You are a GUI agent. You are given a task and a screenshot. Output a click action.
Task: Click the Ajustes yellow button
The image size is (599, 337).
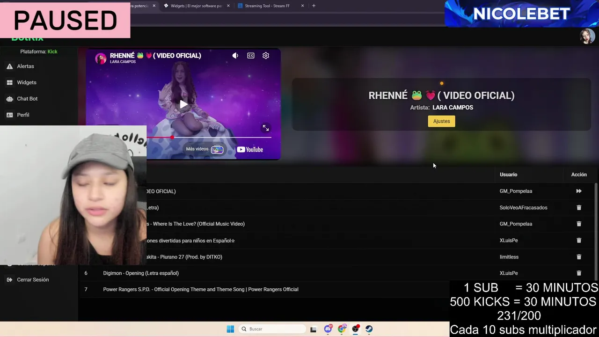pyautogui.click(x=441, y=121)
